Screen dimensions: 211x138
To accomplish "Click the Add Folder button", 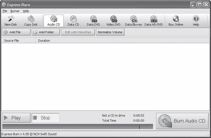I will pyautogui.click(x=46, y=32).
